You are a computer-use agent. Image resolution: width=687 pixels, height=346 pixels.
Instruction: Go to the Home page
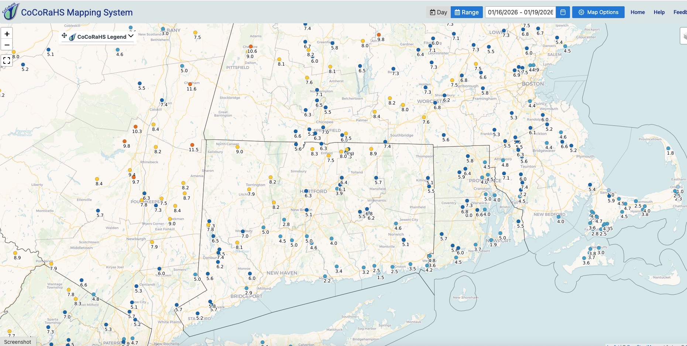coord(638,12)
